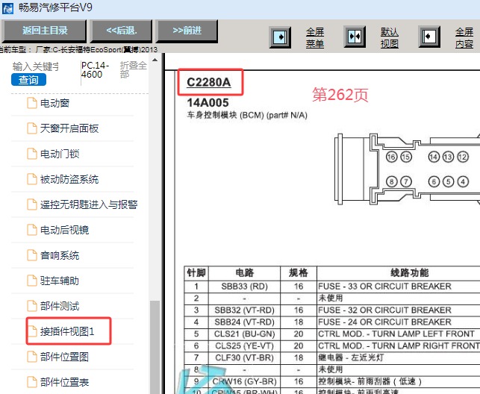Click the default view split icon
Viewport: 480px width, 394px height.
tap(355, 37)
